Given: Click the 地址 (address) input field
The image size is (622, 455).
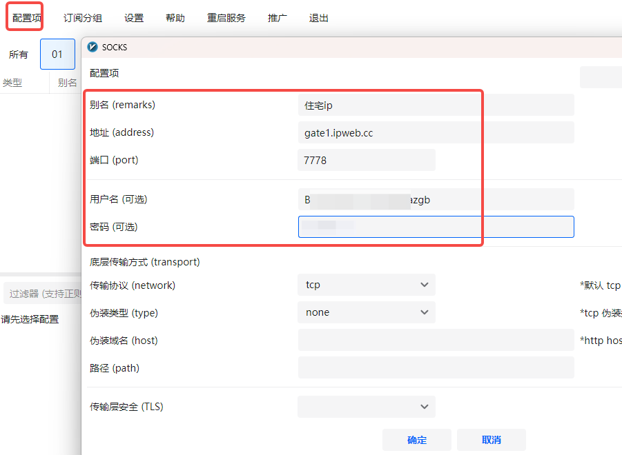Looking at the screenshot, I should pyautogui.click(x=436, y=132).
